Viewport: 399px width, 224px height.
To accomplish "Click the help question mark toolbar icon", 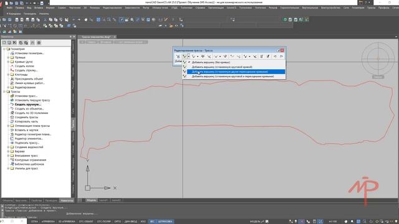I will coord(173,19).
